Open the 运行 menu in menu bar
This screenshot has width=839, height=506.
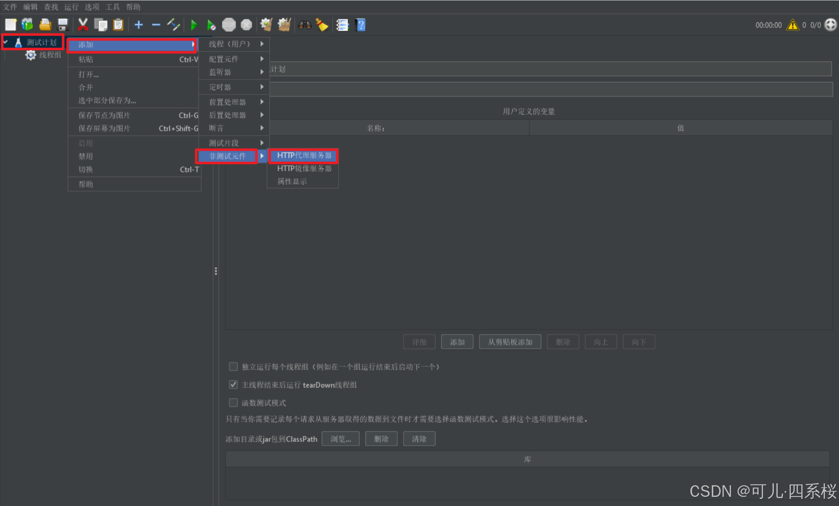tap(71, 7)
